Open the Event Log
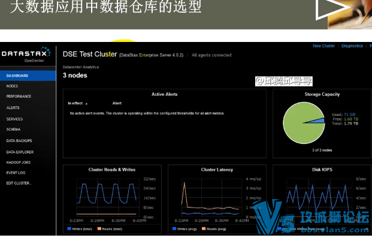The height and width of the screenshot is (238, 372). (16, 173)
